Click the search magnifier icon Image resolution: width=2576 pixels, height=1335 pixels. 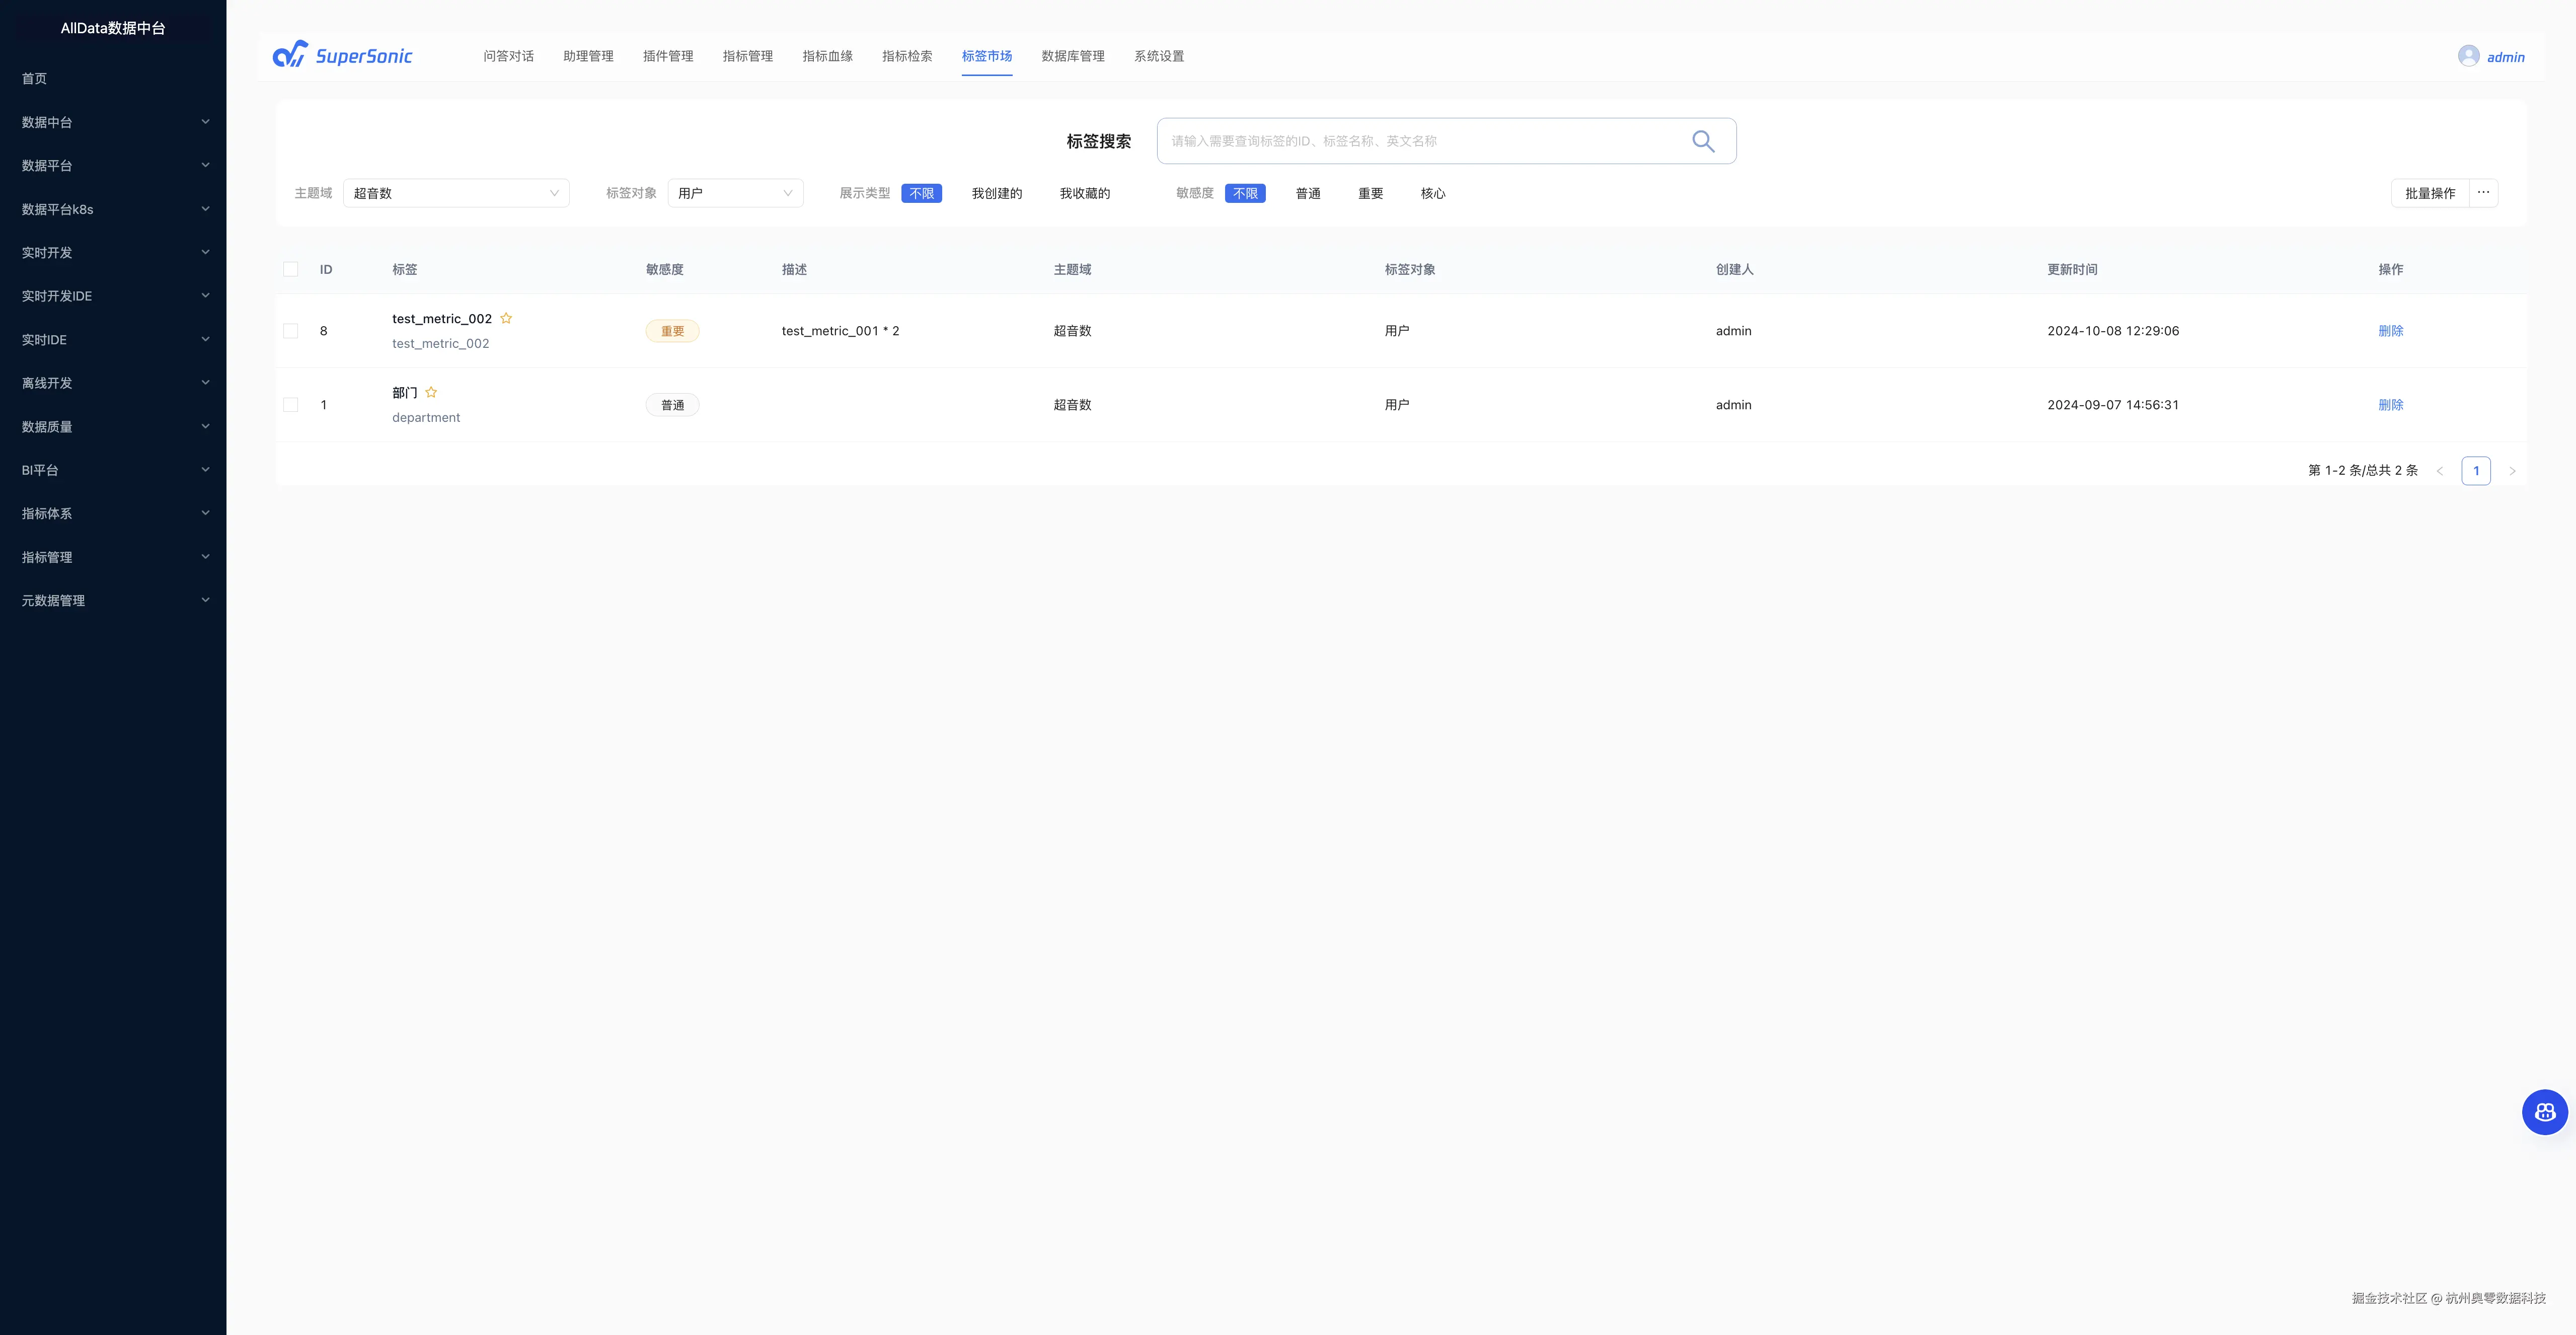pos(1703,141)
